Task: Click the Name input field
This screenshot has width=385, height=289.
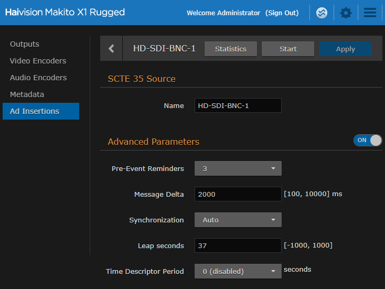Action: tap(238, 105)
